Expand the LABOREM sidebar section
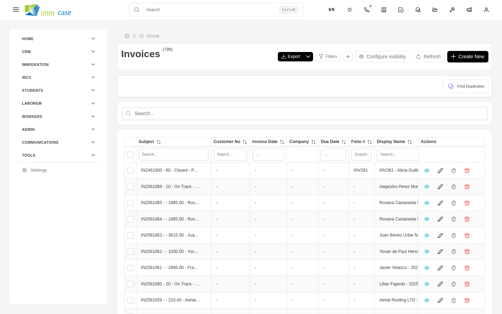This screenshot has height=314, width=502. point(58,103)
